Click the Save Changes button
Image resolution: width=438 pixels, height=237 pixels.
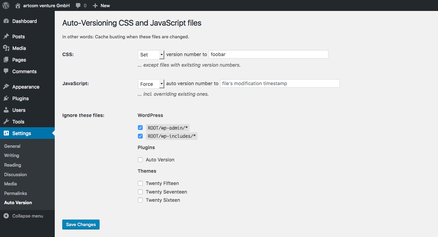tap(81, 224)
